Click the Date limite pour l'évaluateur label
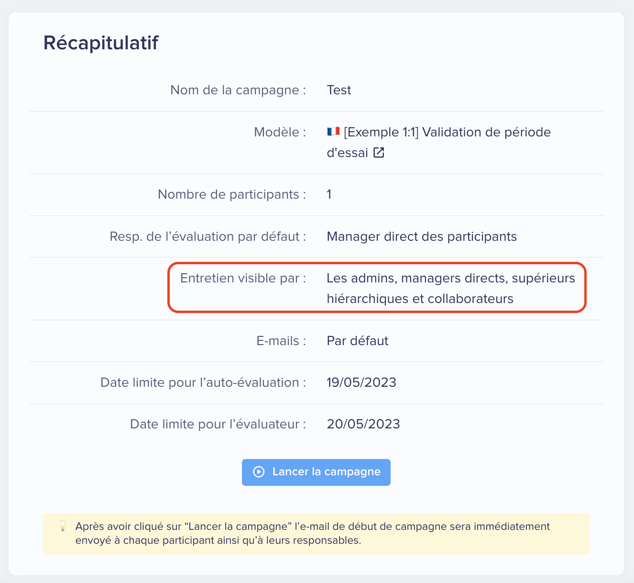Image resolution: width=634 pixels, height=583 pixels. pos(218,424)
